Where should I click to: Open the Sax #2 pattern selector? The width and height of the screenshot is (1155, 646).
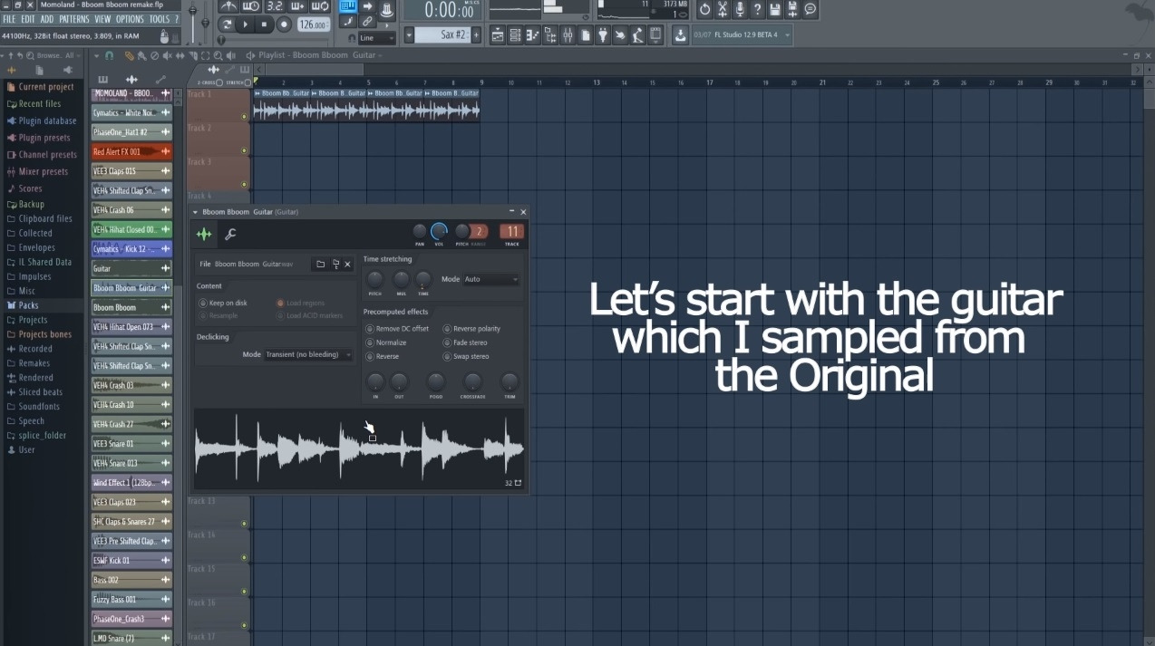[444, 34]
